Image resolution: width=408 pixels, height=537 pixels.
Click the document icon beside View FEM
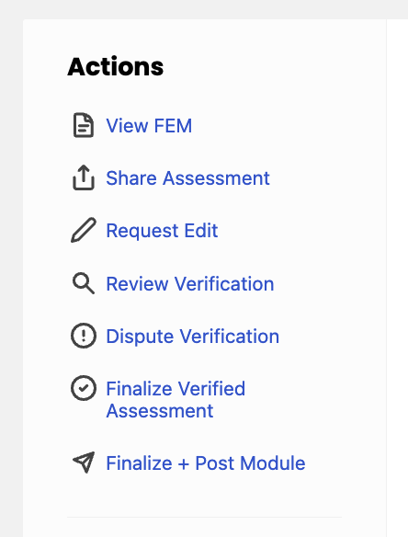click(x=84, y=125)
